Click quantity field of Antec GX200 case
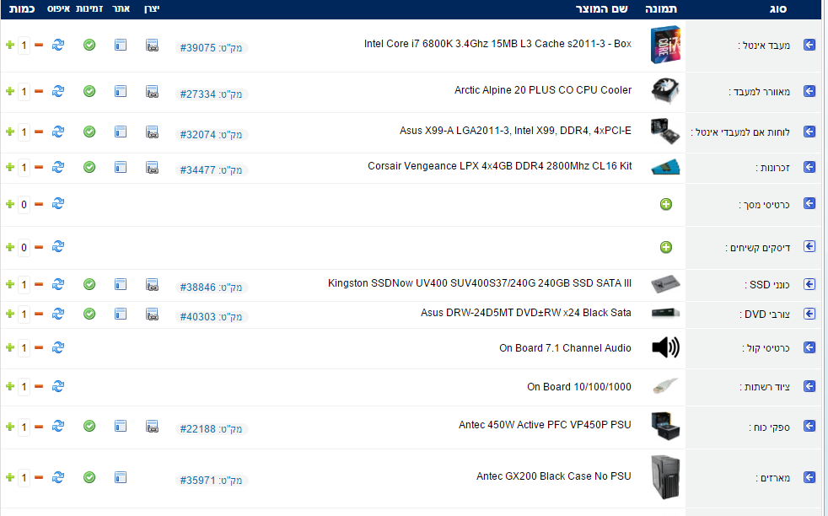Screen dimensions: 828x516 tap(24, 478)
